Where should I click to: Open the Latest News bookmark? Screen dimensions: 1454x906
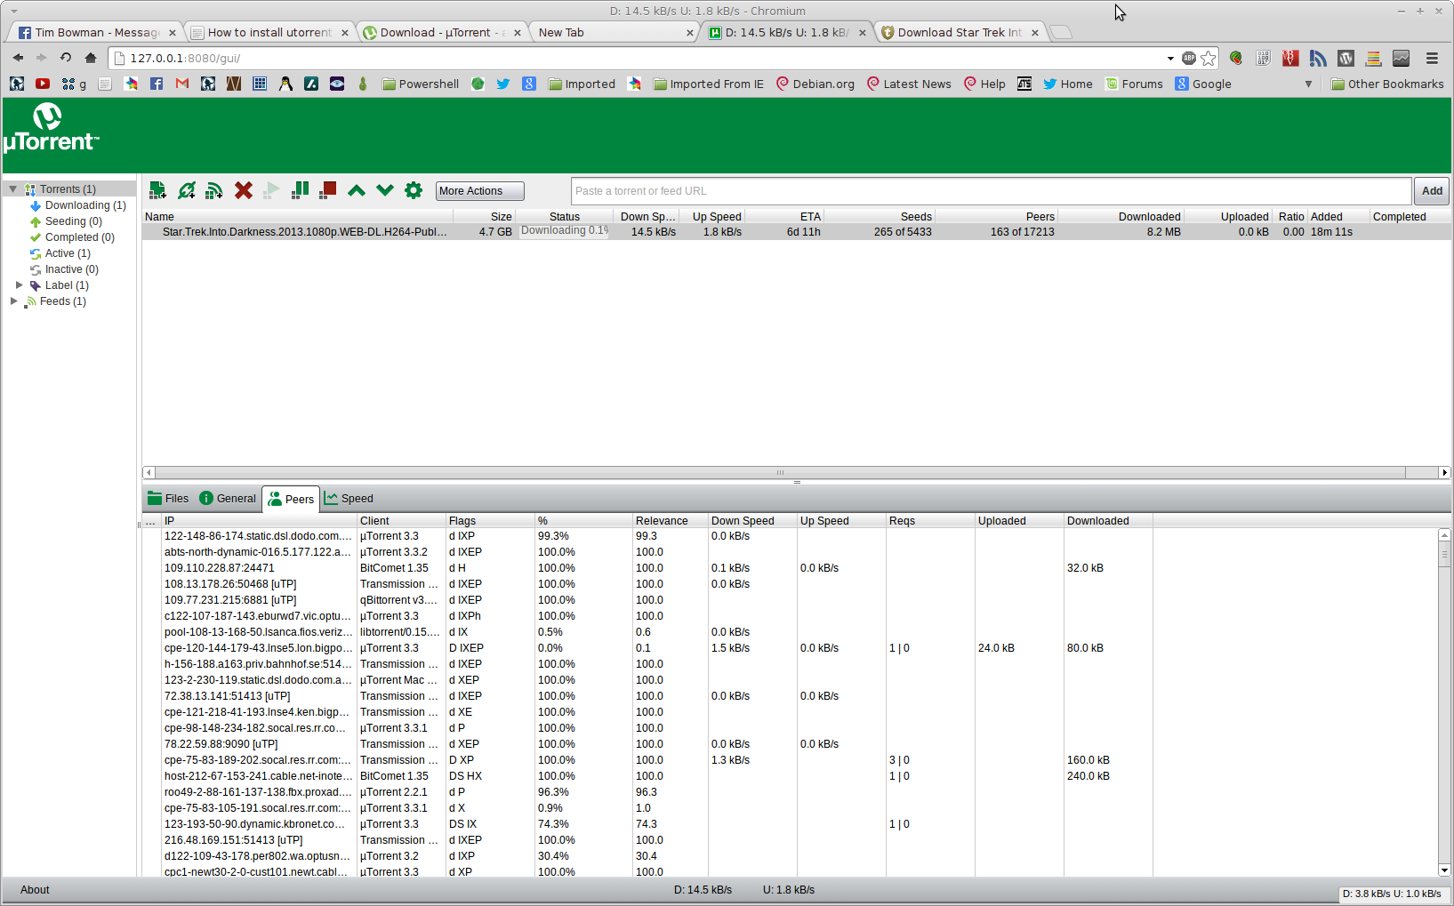tap(909, 84)
